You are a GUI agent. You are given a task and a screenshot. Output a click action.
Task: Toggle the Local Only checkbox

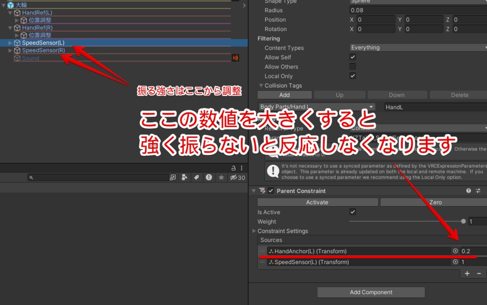(352, 76)
